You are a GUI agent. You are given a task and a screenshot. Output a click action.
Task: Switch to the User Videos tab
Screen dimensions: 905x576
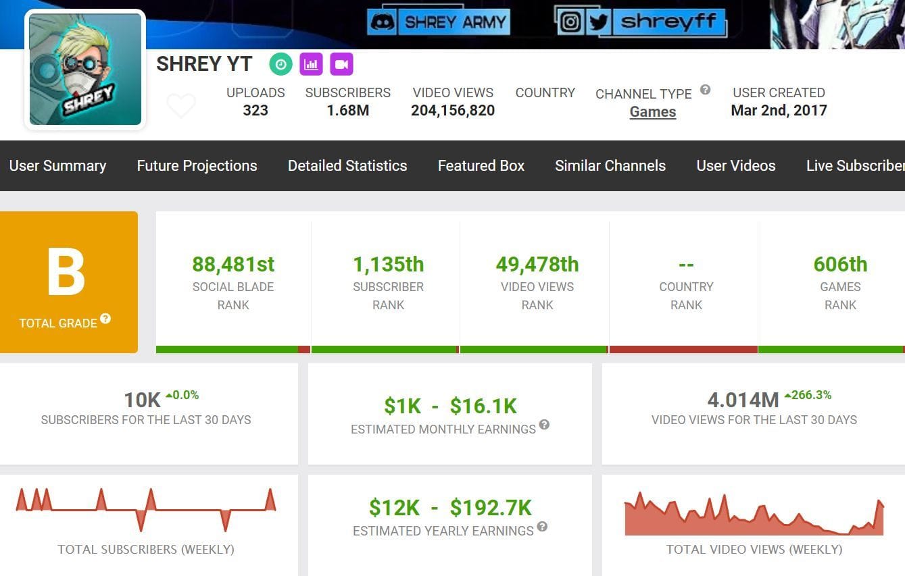735,165
